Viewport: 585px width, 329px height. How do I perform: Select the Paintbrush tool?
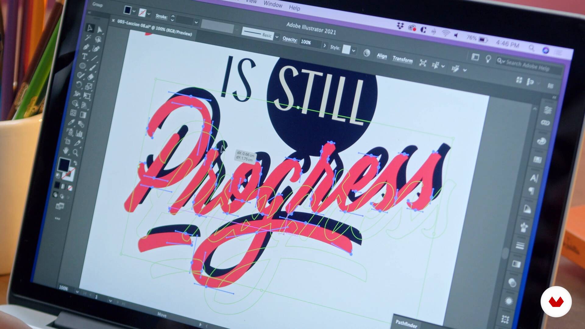(x=93, y=68)
